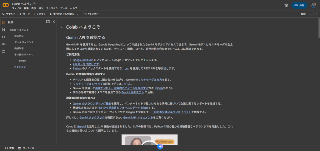Click the Gemini sparkle button at bottom
Screen dimensions: 320x151
click(x=160, y=147)
